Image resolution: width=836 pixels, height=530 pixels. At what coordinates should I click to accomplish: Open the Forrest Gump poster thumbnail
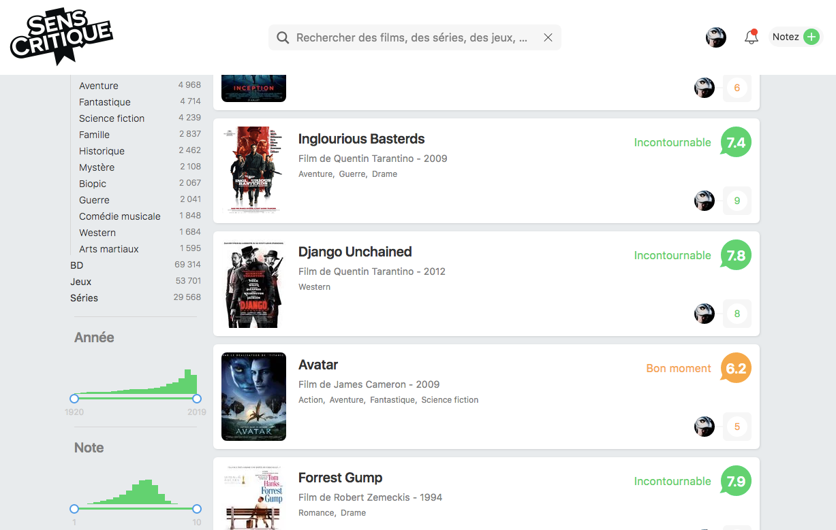tap(253, 497)
